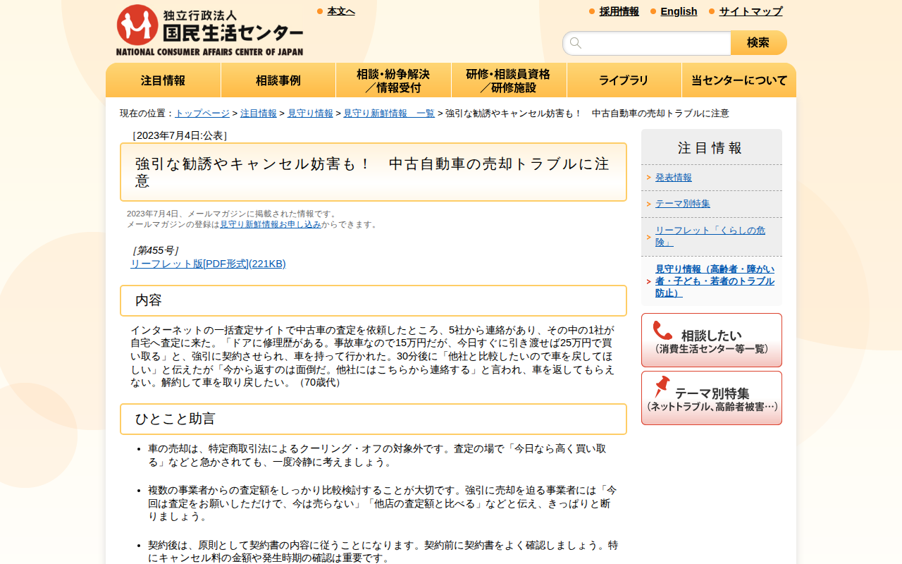The height and width of the screenshot is (564, 902).
Task: Open sidebar リーフレット「くらしの危険」 link
Action: tap(710, 236)
